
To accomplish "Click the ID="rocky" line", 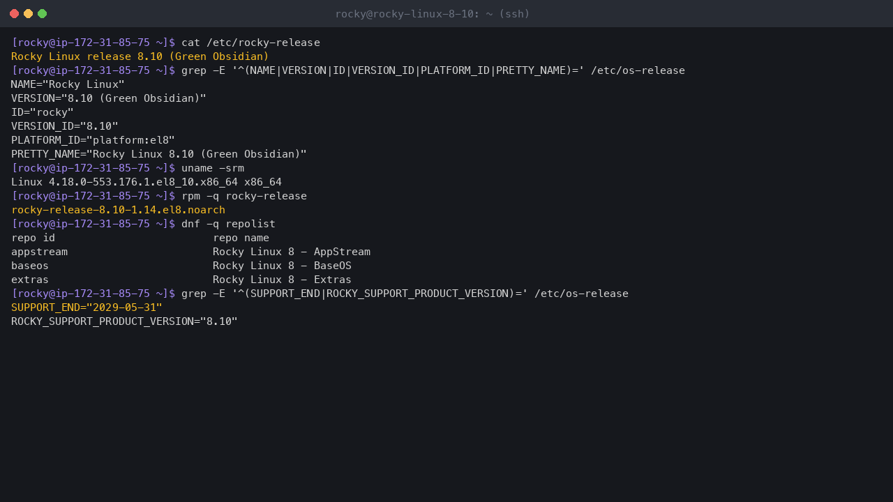I will click(x=43, y=112).
